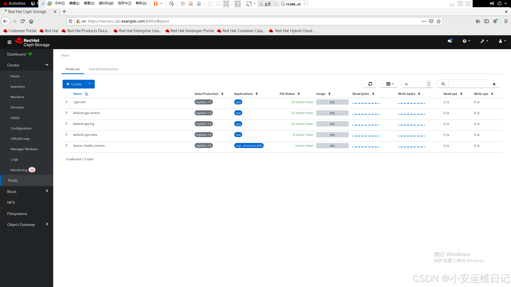Screen dimensions: 511x287
Task: Click the table search input box
Action: [x=469, y=84]
